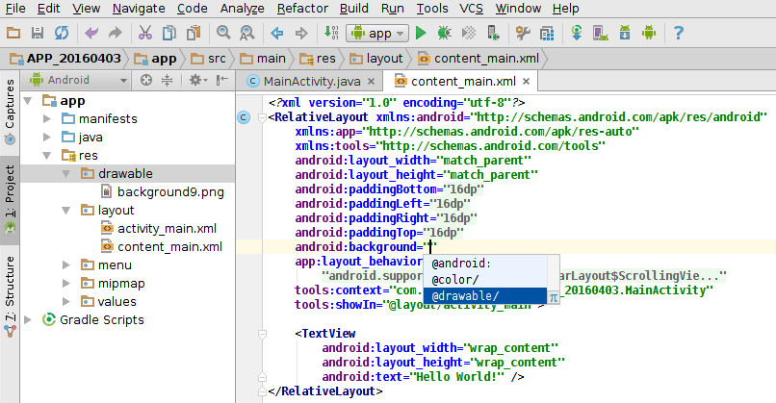Click the Save All toolbar icon
This screenshot has width=776, height=403.
click(38, 33)
